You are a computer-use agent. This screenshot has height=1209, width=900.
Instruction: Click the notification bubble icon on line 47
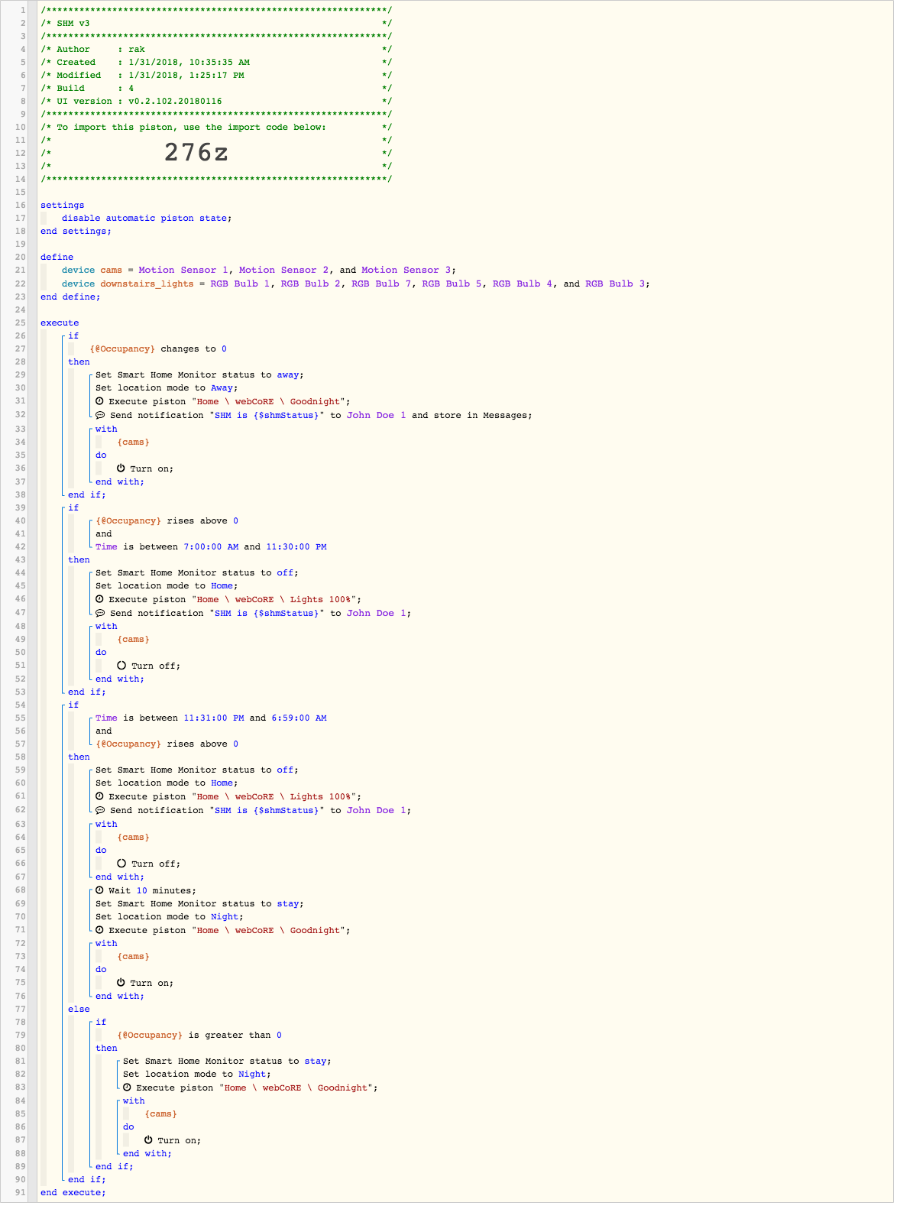point(100,613)
